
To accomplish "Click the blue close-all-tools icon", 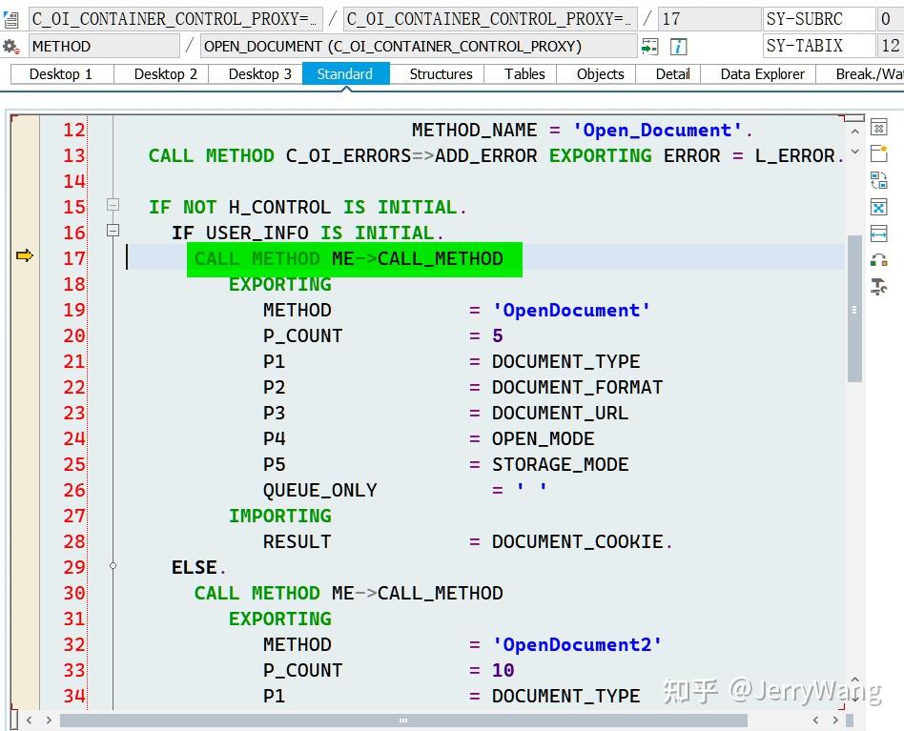I will coord(879,206).
